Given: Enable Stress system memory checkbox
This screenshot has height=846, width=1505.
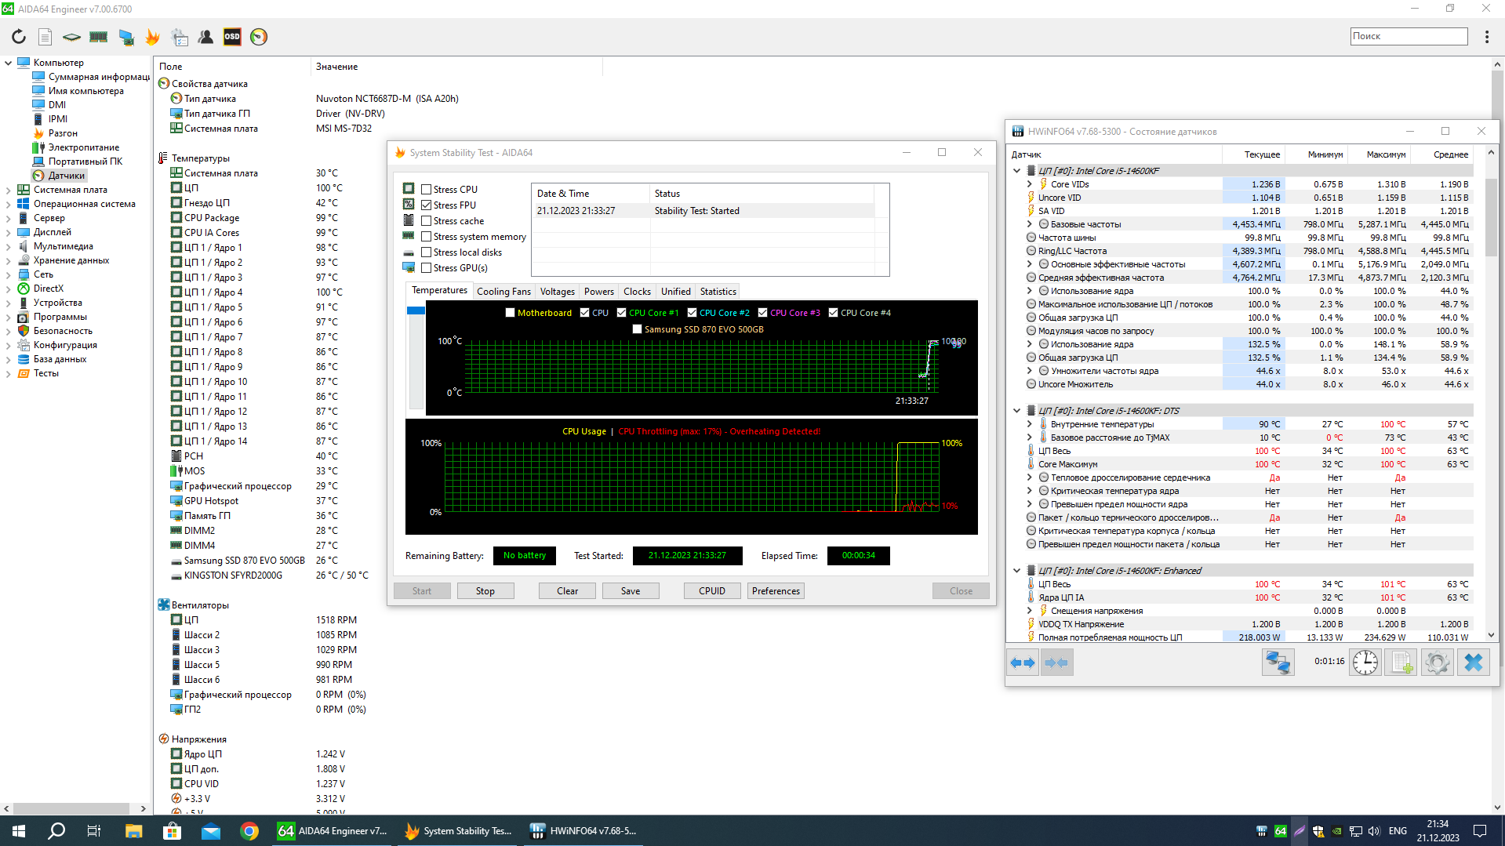Looking at the screenshot, I should click(x=427, y=237).
